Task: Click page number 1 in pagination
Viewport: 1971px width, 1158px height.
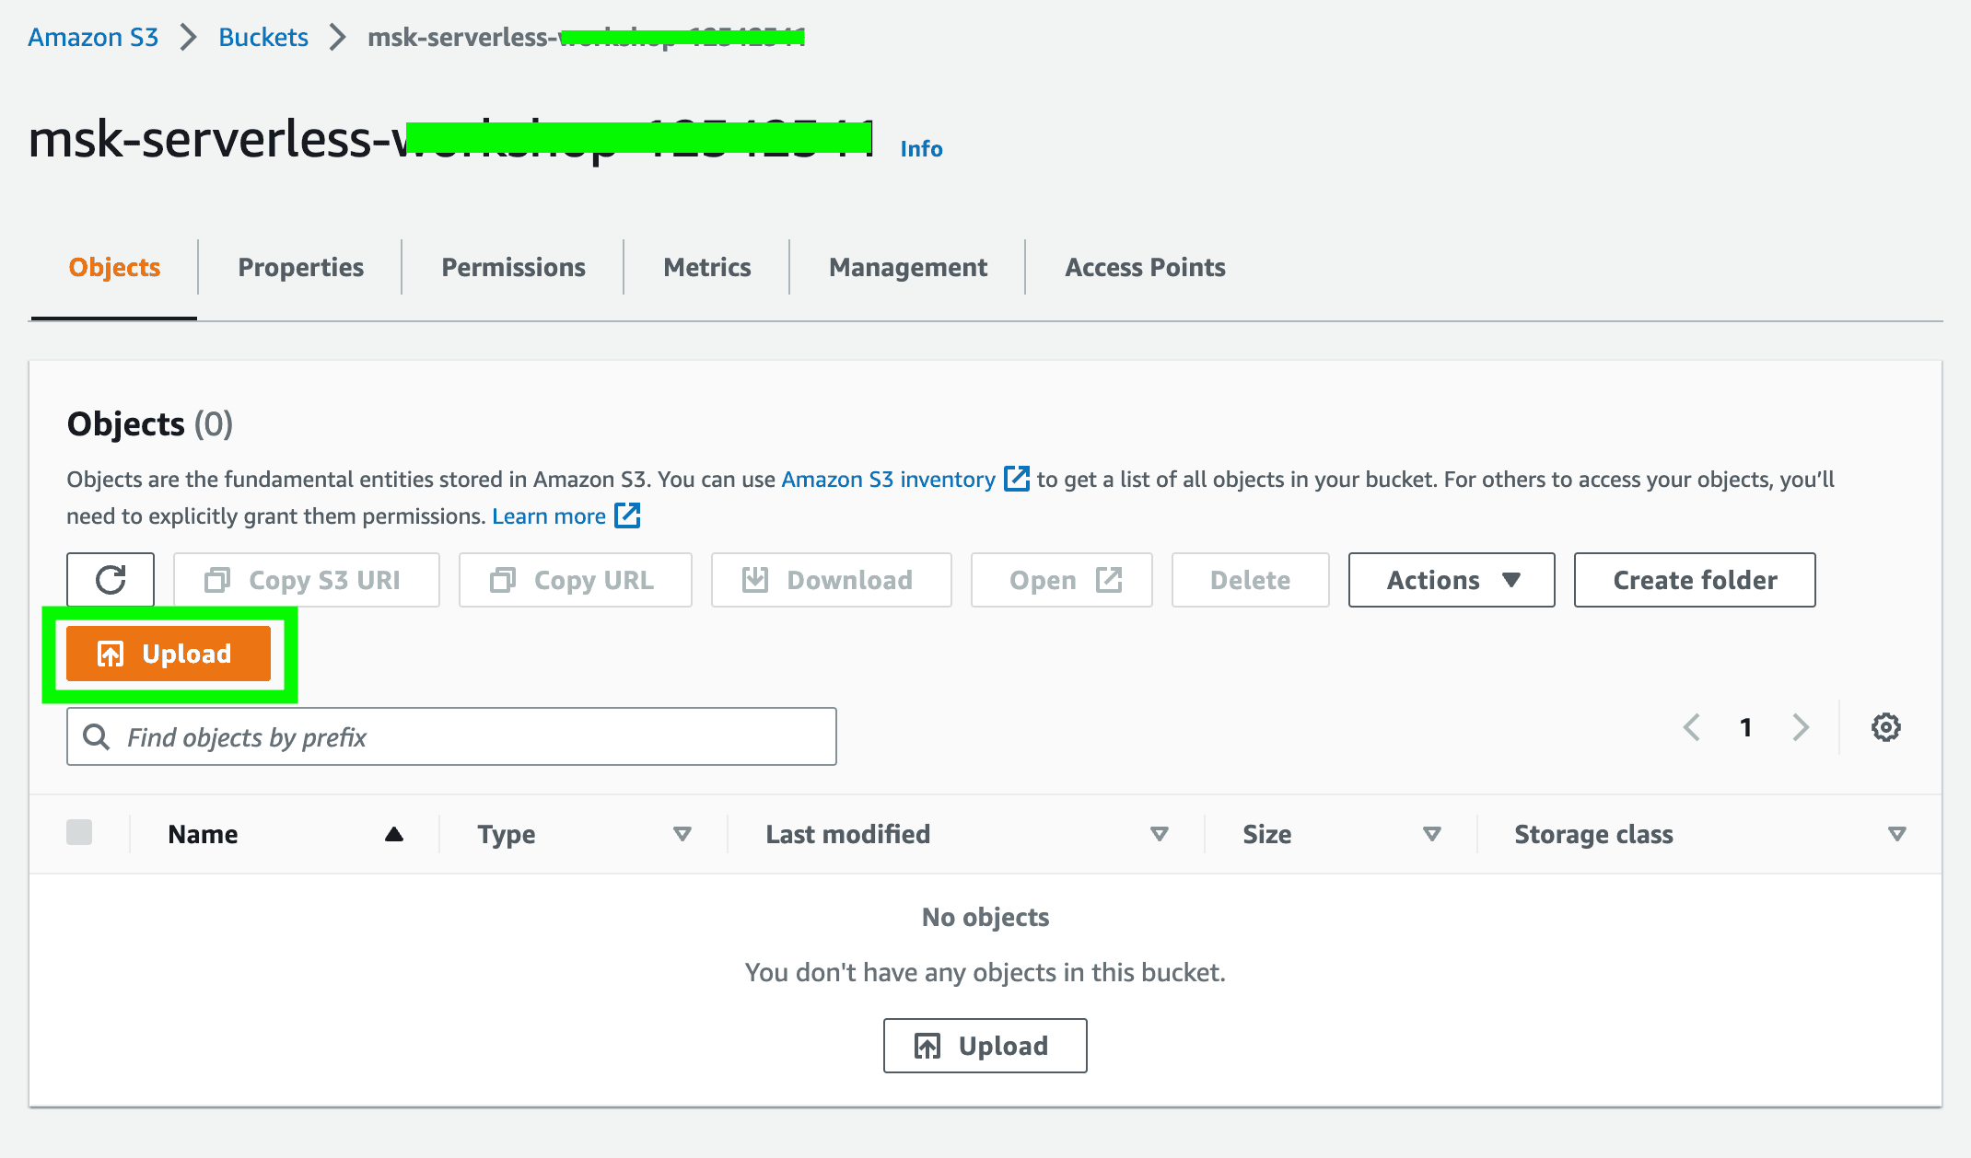Action: click(x=1745, y=727)
